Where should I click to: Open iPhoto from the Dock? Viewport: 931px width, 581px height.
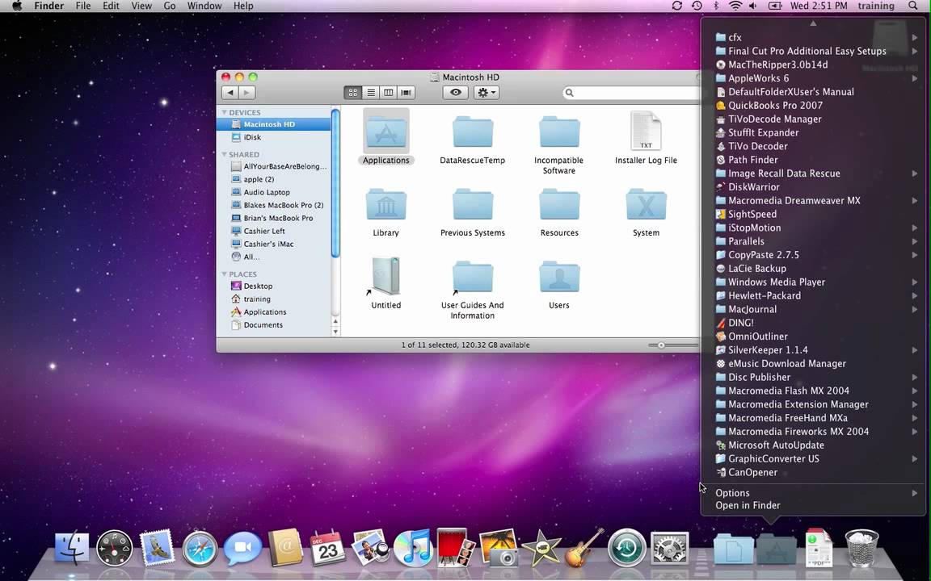[x=498, y=548]
